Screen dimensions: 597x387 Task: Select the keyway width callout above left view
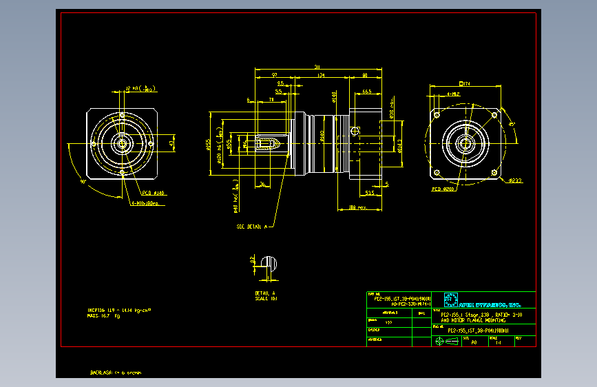[x=140, y=89]
